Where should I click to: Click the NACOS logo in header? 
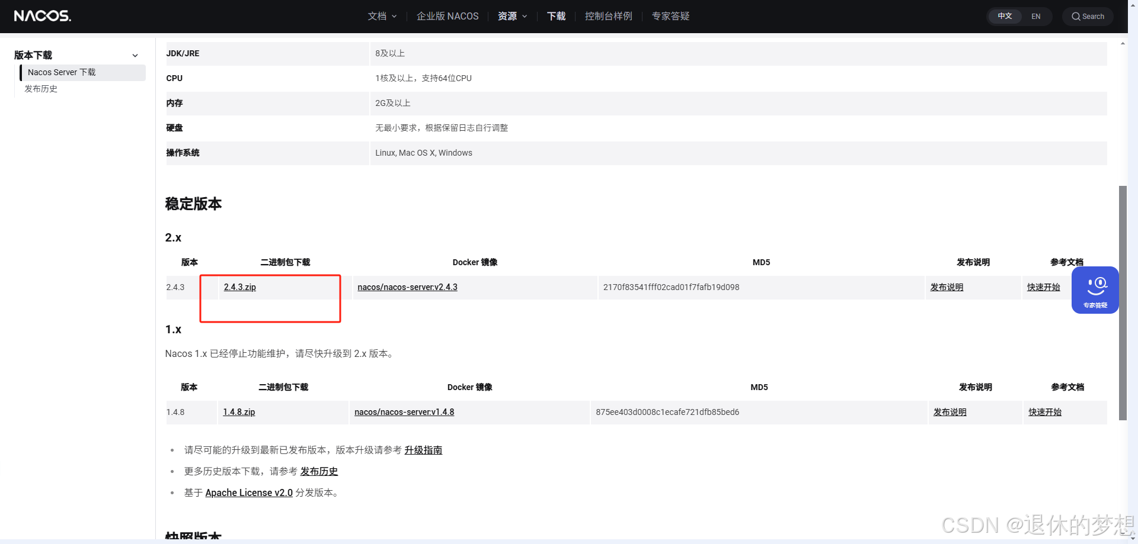pyautogui.click(x=42, y=16)
